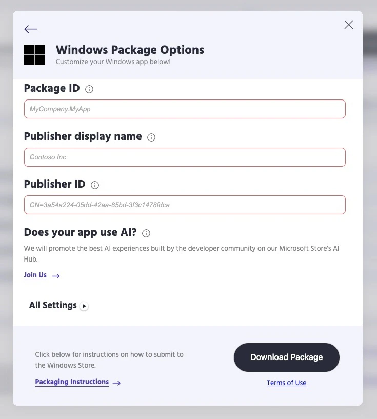Click the All Settings label
The image size is (377, 419).
(53, 305)
